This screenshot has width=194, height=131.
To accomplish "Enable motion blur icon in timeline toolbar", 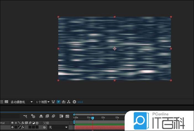I will coord(53,116).
